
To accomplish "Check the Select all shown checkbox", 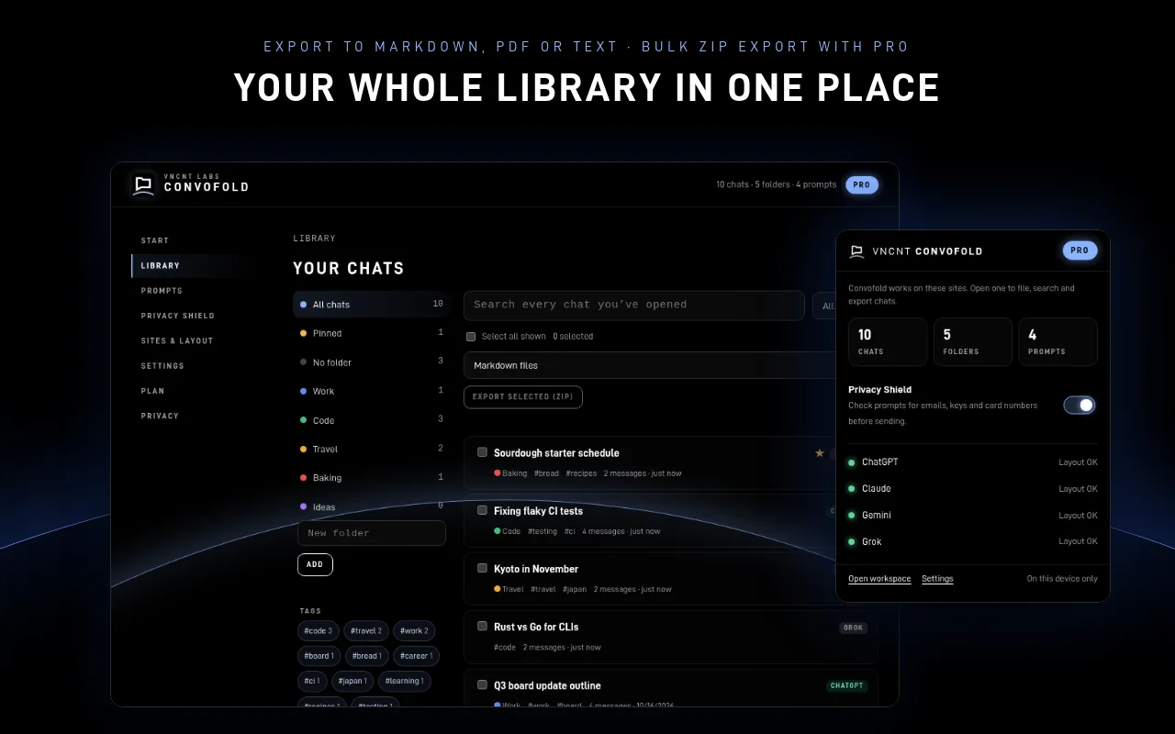I will pyautogui.click(x=471, y=337).
